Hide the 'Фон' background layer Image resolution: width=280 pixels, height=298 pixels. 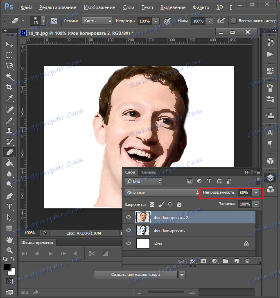point(129,243)
